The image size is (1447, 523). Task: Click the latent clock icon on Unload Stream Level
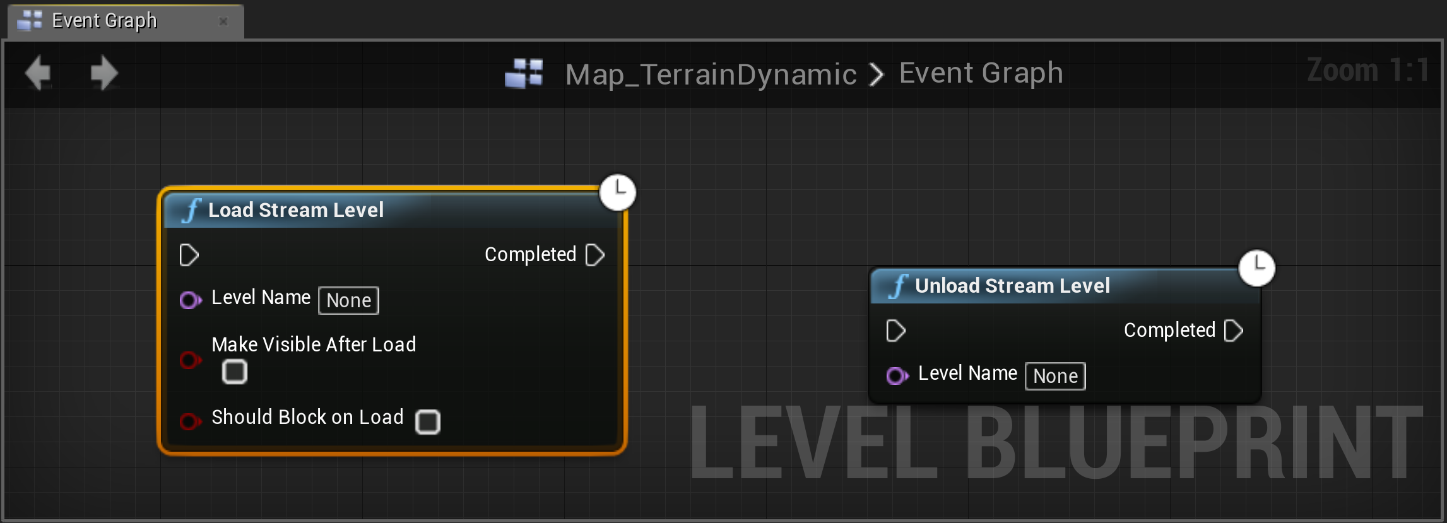coord(1256,268)
